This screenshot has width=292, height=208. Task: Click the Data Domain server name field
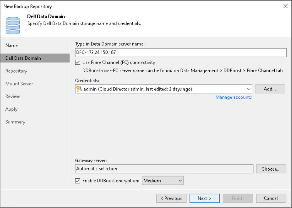click(181, 53)
